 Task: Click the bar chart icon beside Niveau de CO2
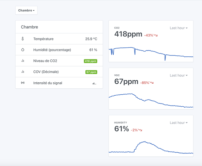[x=23, y=61]
